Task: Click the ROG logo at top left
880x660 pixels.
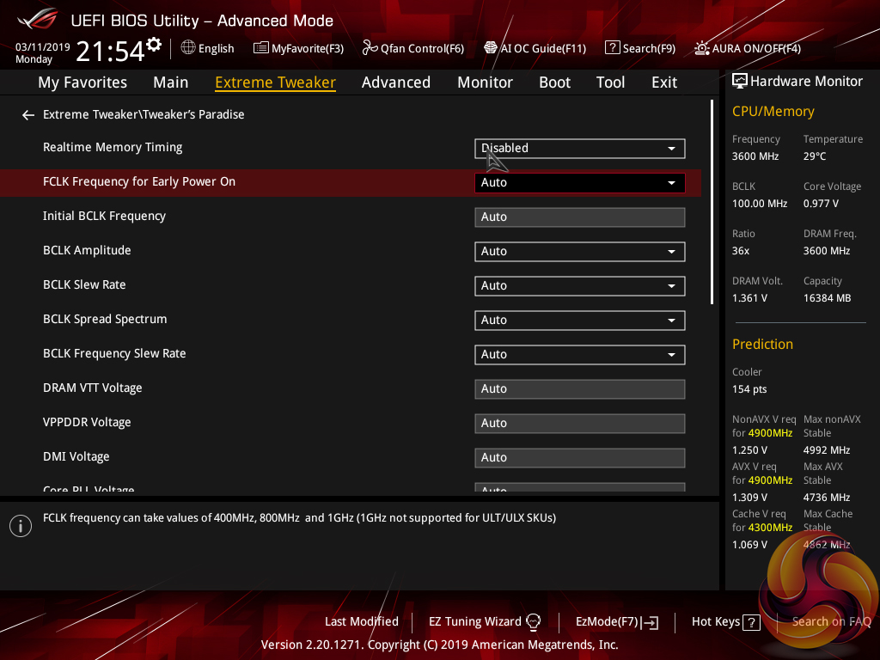Action: pyautogui.click(x=38, y=19)
